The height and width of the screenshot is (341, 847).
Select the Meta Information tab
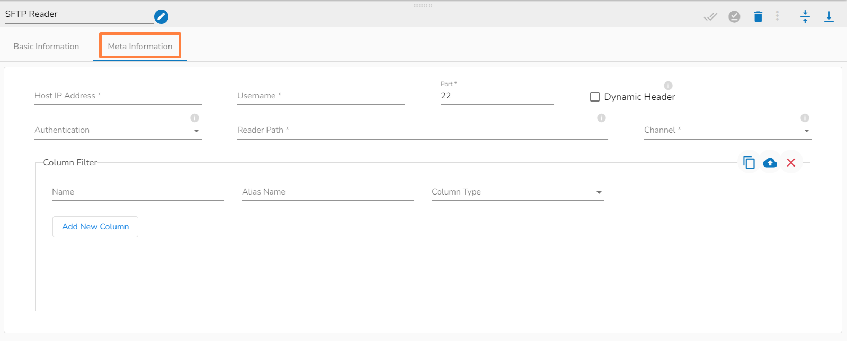140,47
